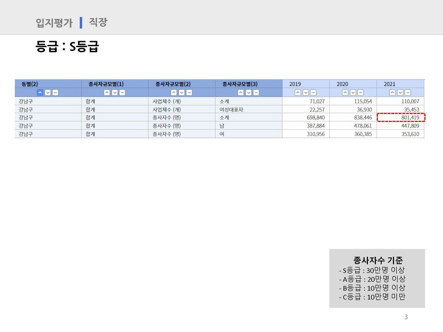The image size is (443, 332).
Task: Click the 종사자수 기준 legend title
Action: [x=378, y=260]
